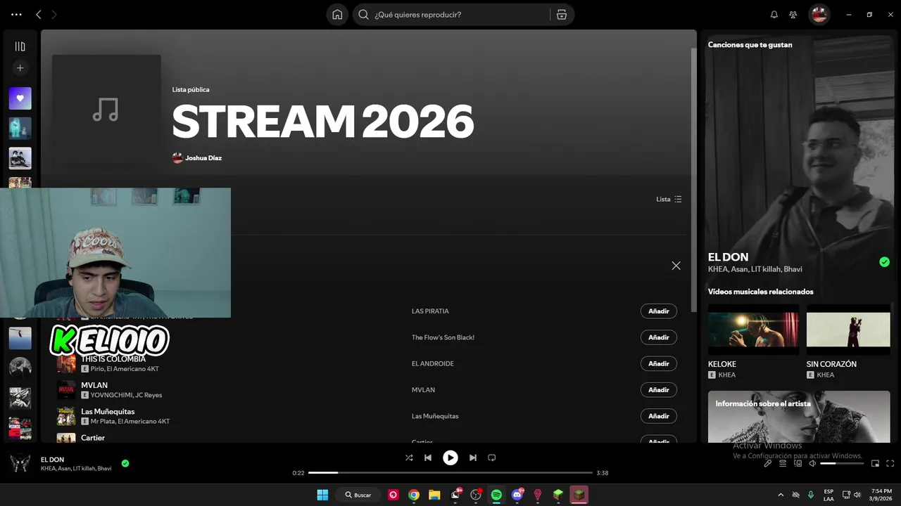This screenshot has width=901, height=506.
Task: Open album EL ANDROIDE link
Action: point(433,363)
